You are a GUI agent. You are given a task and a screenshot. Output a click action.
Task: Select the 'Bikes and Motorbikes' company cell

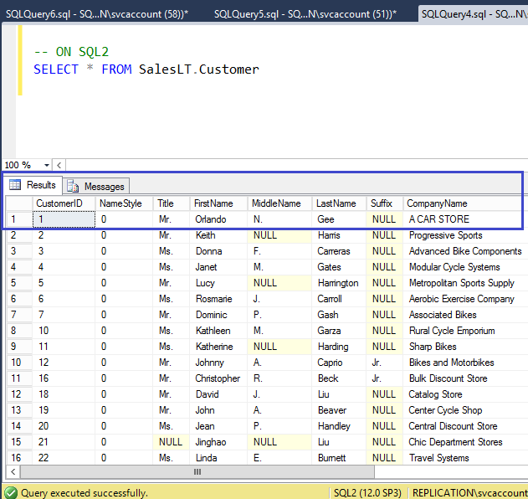point(451,363)
